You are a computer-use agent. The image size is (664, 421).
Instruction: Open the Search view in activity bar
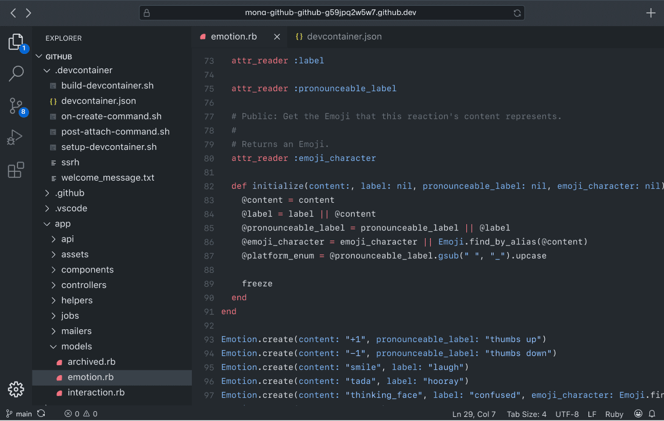point(16,74)
